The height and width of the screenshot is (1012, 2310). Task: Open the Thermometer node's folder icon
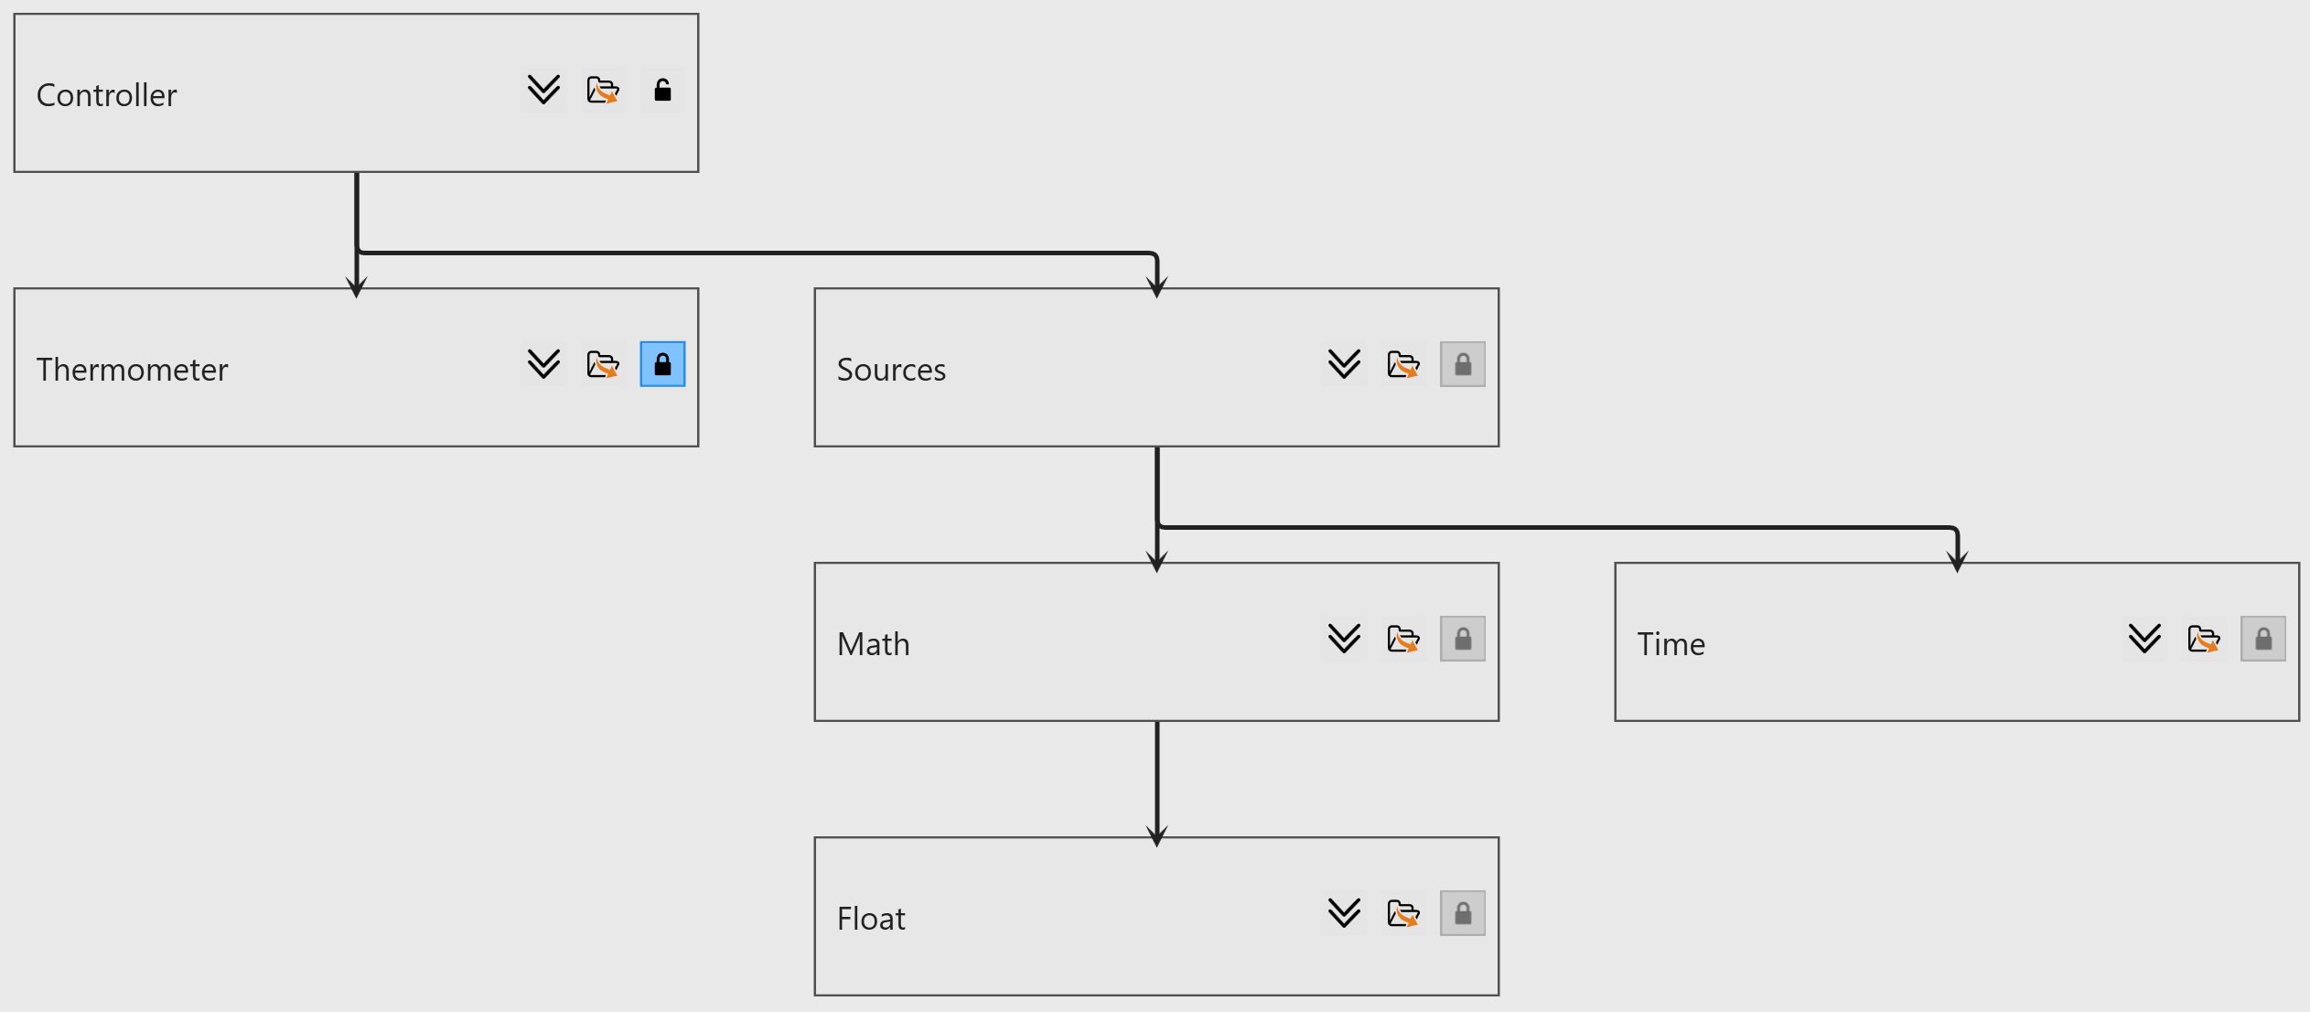pos(603,365)
